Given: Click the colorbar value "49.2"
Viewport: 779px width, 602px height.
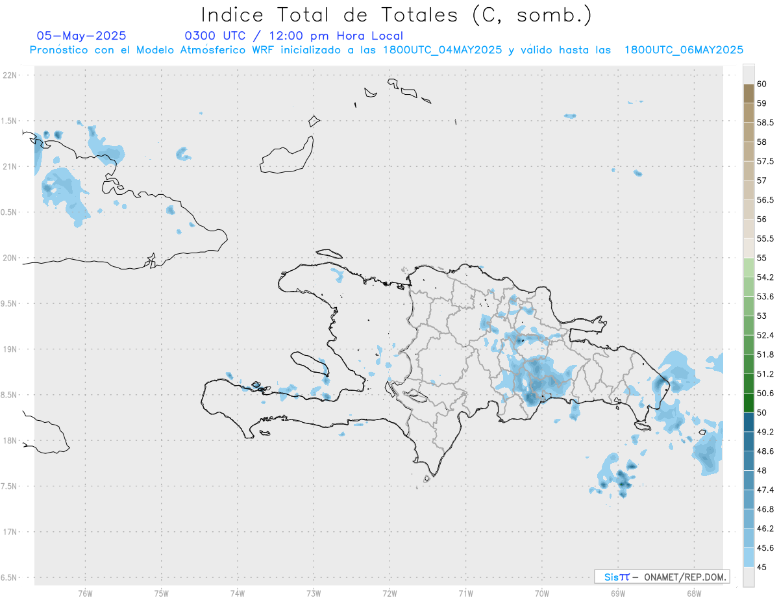Looking at the screenshot, I should [x=765, y=432].
